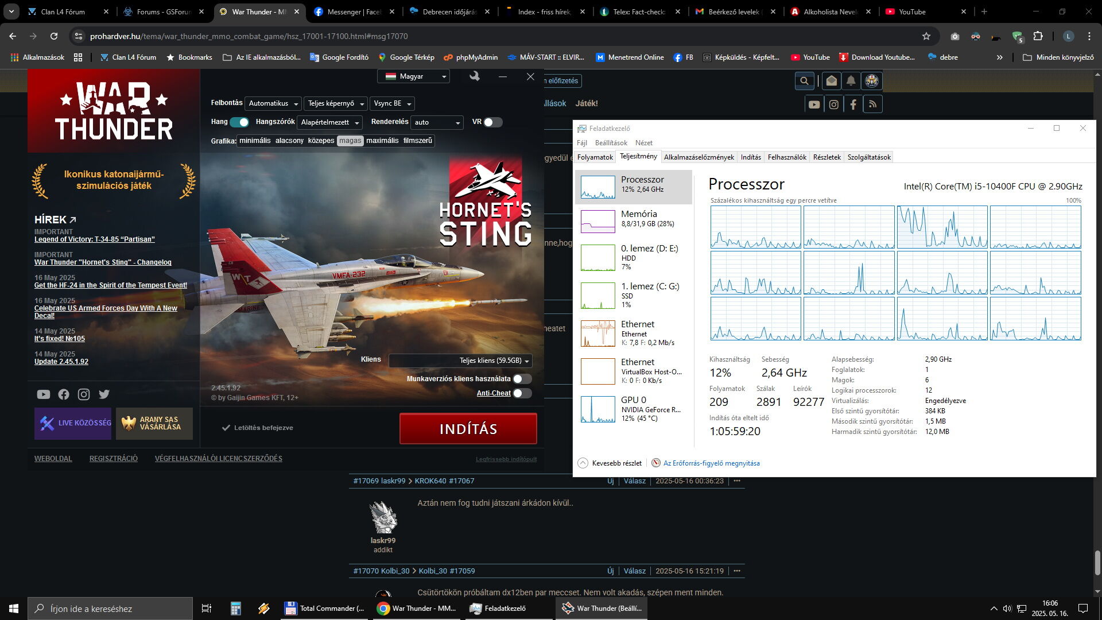Open the forum user avatar icon
This screenshot has width=1102, height=620.
pos(872,81)
